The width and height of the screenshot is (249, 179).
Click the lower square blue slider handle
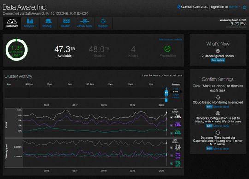(x=166, y=100)
